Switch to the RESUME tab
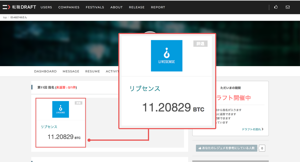This screenshot has height=162, width=300. 92,71
